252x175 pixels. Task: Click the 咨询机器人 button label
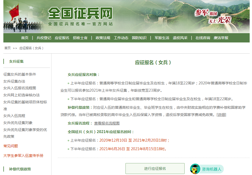(212, 169)
